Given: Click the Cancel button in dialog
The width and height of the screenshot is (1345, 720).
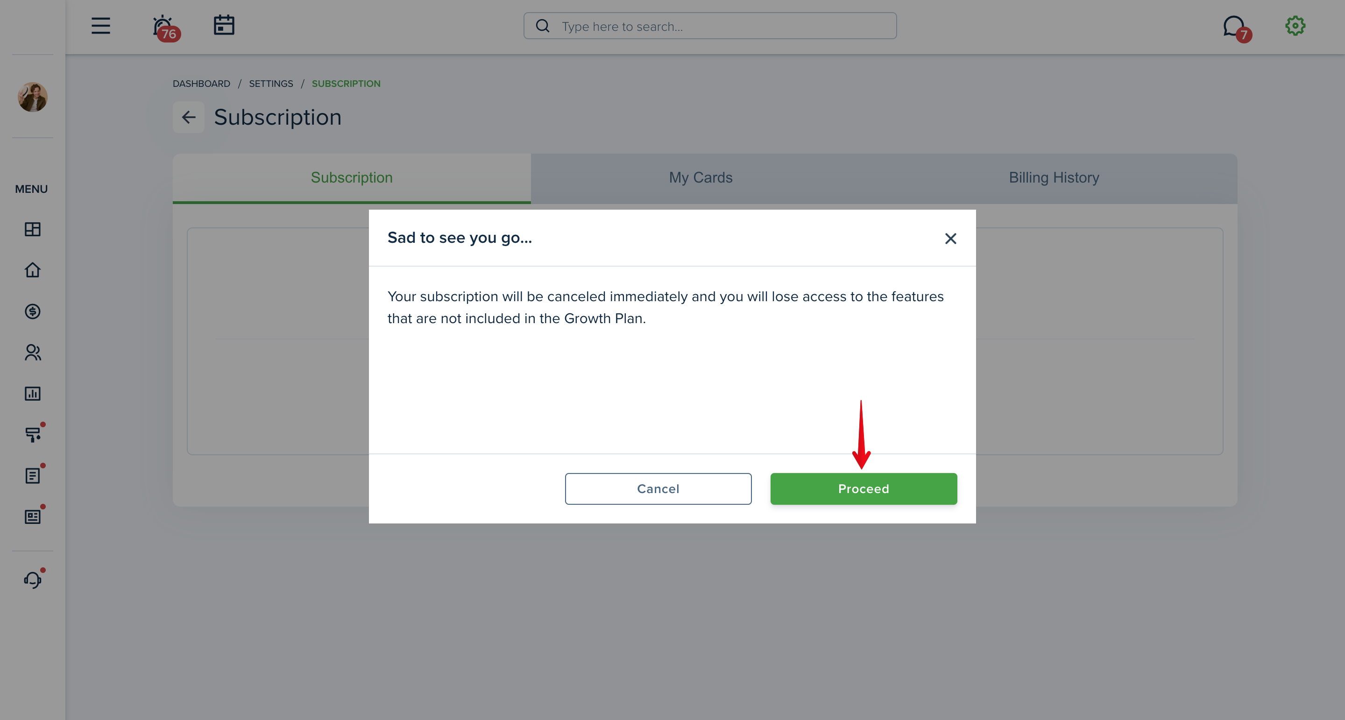Looking at the screenshot, I should 658,489.
